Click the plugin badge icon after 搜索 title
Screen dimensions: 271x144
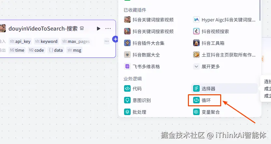(x=82, y=29)
